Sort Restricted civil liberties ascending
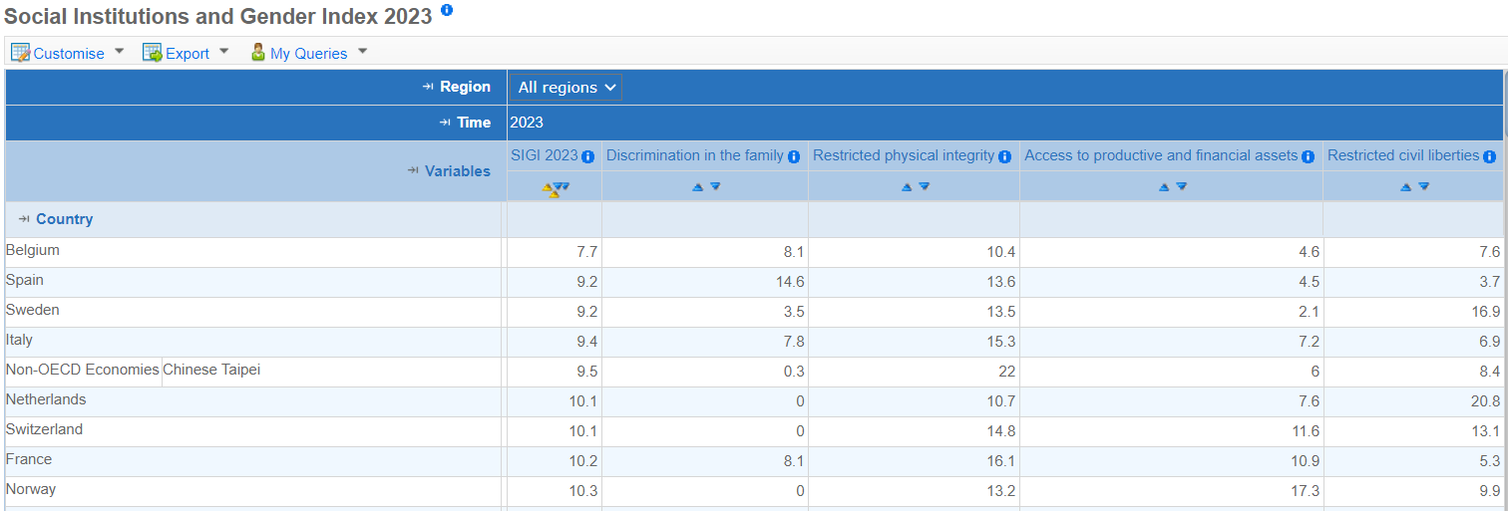The height and width of the screenshot is (511, 1508). 1406,186
